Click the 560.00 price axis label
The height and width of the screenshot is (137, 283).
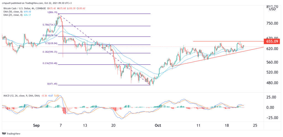(x=272, y=62)
